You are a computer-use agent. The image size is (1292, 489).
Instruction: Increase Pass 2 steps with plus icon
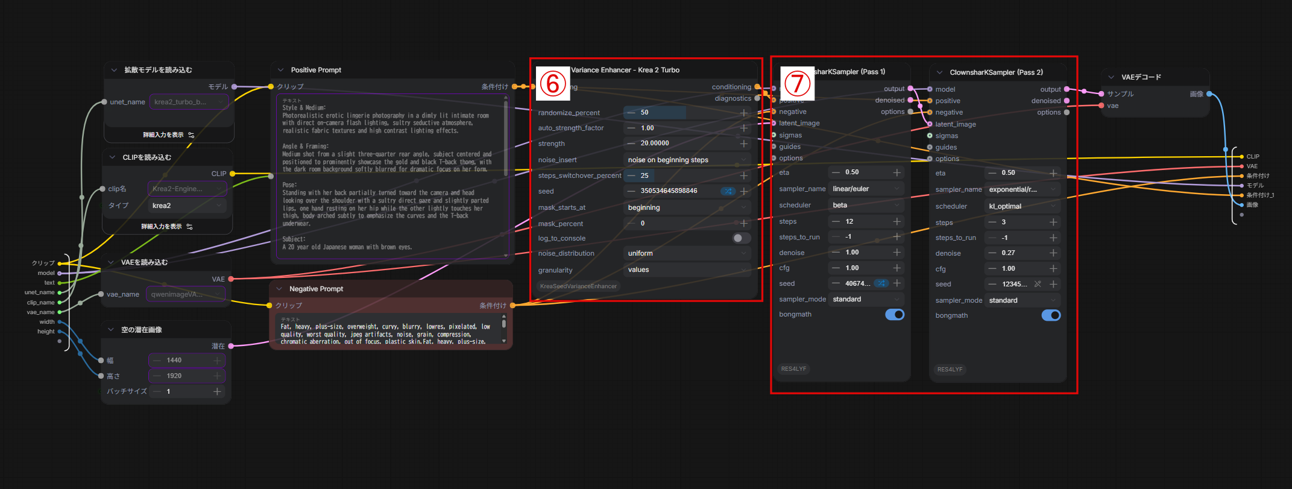[1053, 222]
